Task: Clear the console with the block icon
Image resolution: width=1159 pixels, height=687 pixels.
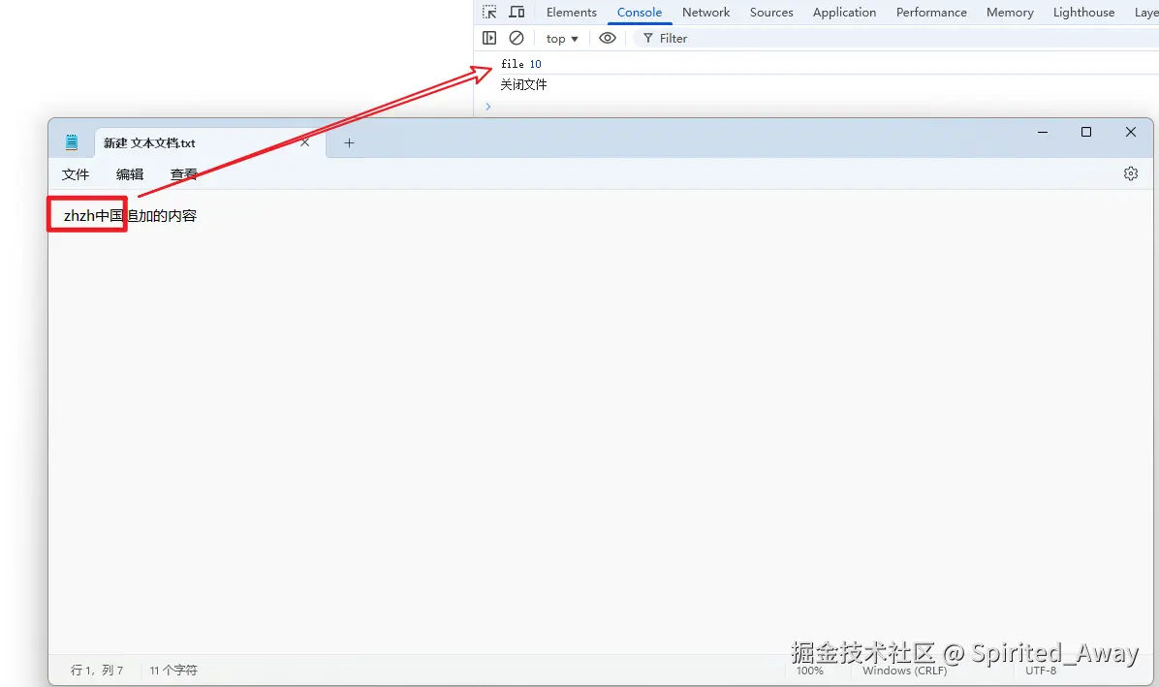Action: (517, 38)
